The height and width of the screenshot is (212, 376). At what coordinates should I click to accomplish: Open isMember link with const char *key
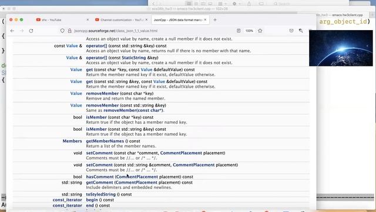(x=96, y=117)
